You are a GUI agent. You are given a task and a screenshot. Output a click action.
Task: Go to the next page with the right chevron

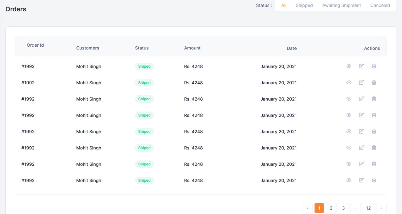pyautogui.click(x=381, y=208)
